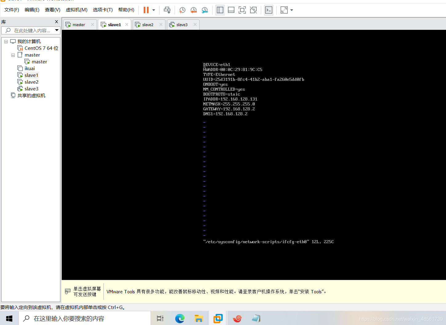Open the 选项卡(T) menu
The height and width of the screenshot is (325, 446).
click(x=103, y=10)
